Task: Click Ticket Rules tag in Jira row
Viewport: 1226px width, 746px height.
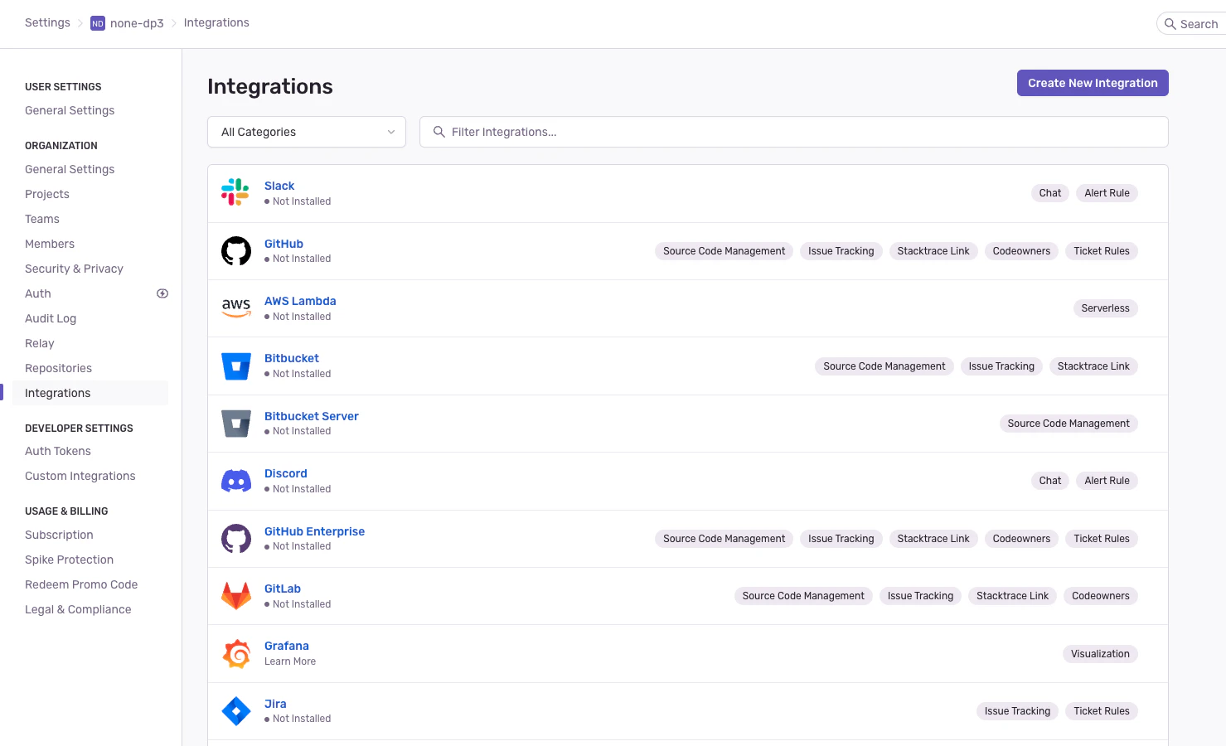Action: tap(1102, 711)
